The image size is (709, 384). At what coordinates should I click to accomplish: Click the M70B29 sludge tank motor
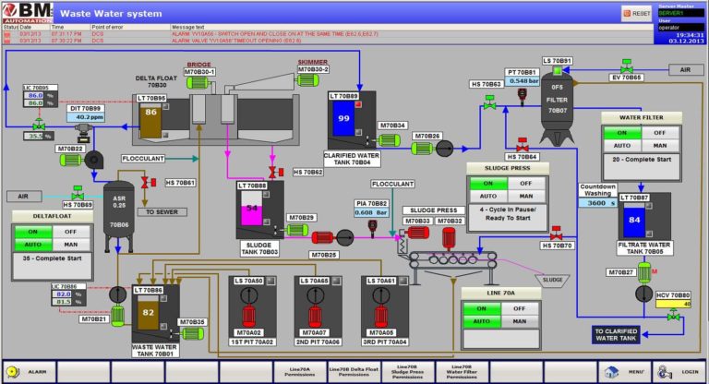297,229
